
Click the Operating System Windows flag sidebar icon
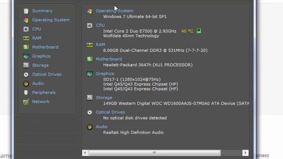coord(26,20)
